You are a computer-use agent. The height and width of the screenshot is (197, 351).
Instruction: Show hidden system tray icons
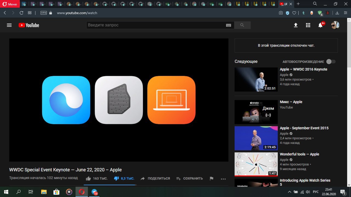[290, 192]
